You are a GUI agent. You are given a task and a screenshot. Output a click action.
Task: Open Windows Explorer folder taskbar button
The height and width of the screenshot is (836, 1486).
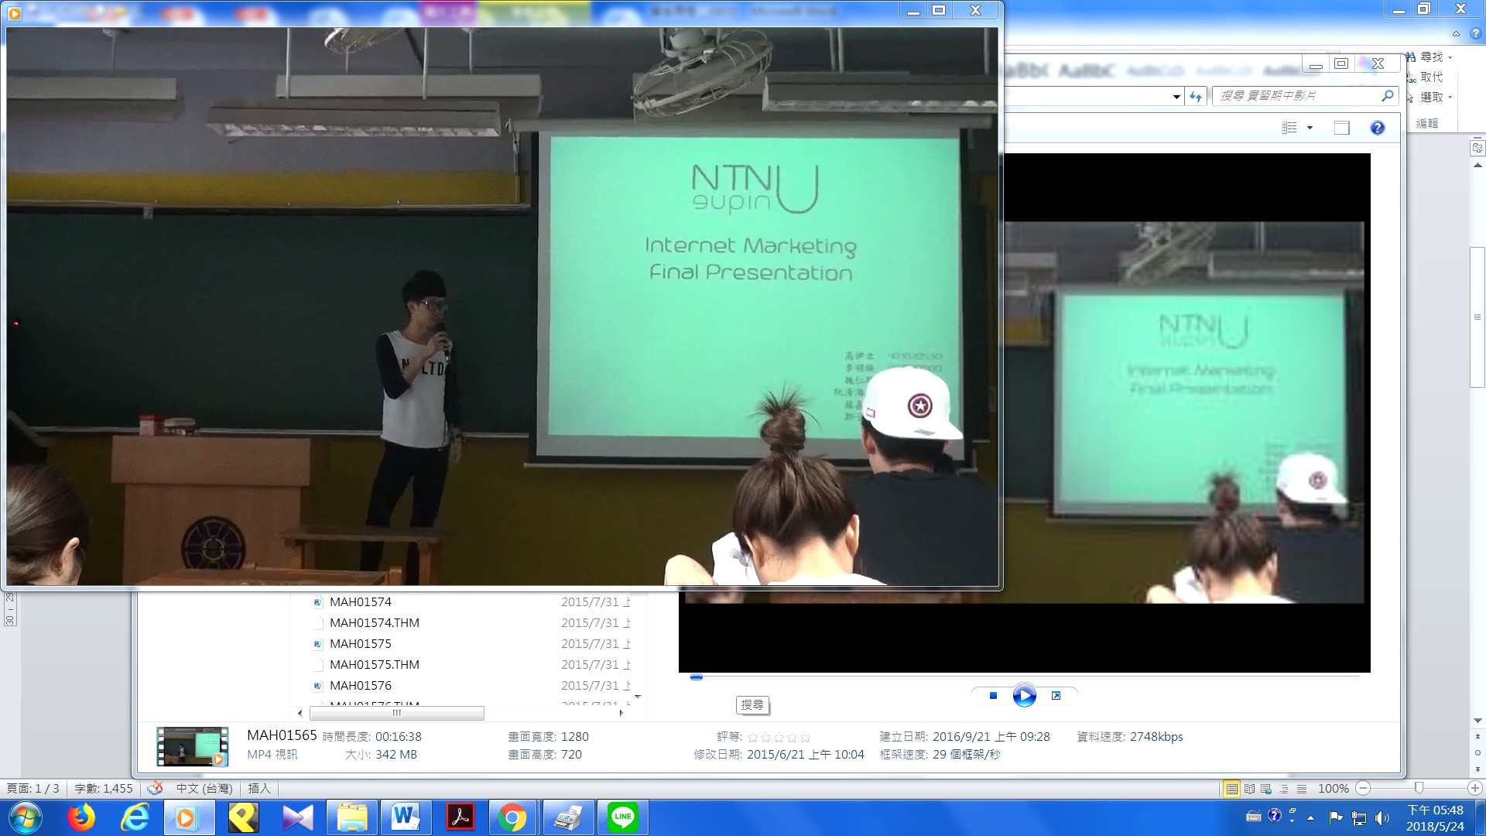point(351,817)
